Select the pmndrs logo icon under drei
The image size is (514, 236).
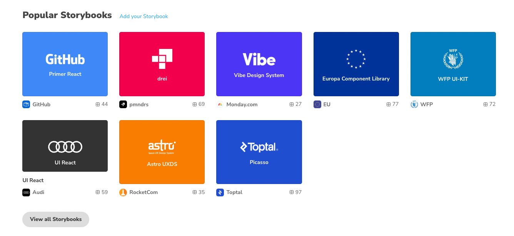click(x=123, y=104)
